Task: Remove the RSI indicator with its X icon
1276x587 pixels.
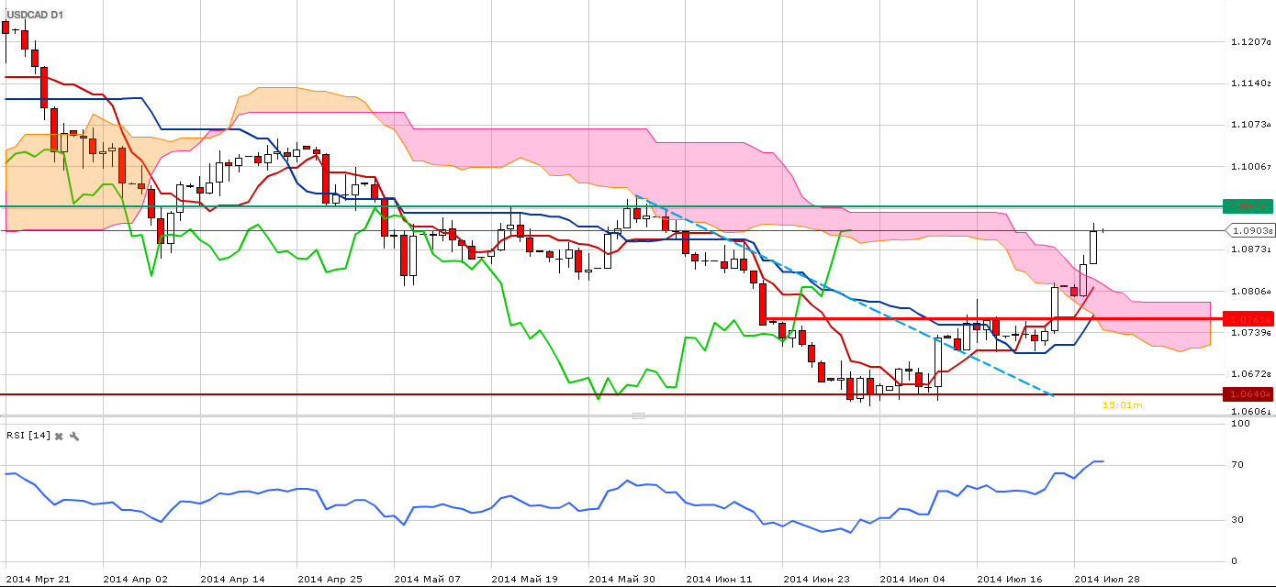Action: [x=59, y=436]
